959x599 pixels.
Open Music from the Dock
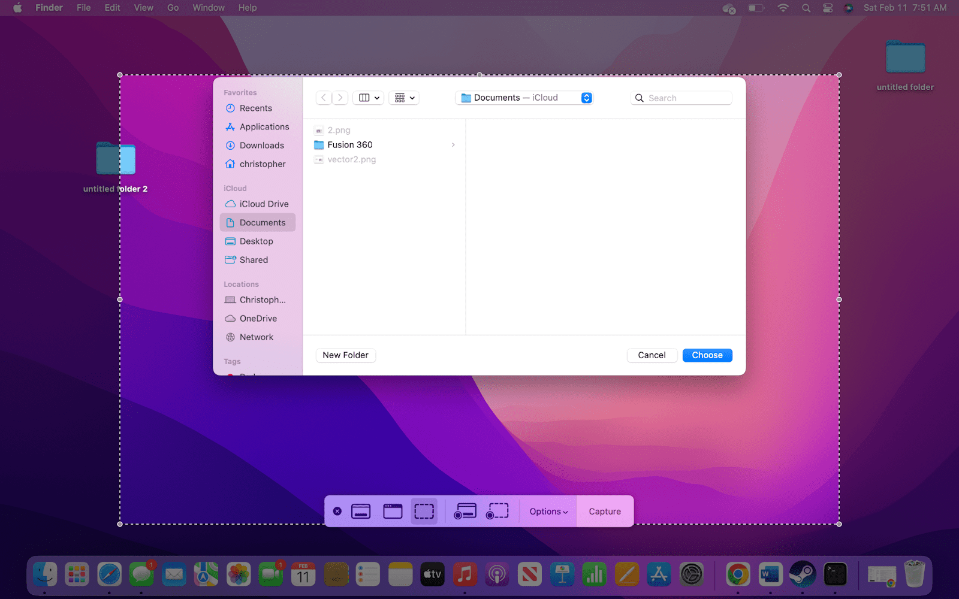[465, 575]
